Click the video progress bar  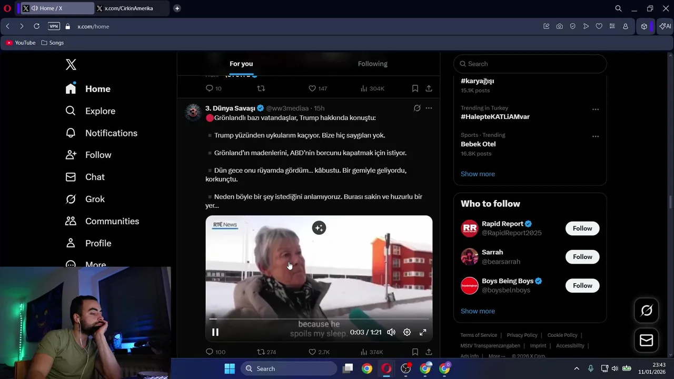point(319,319)
